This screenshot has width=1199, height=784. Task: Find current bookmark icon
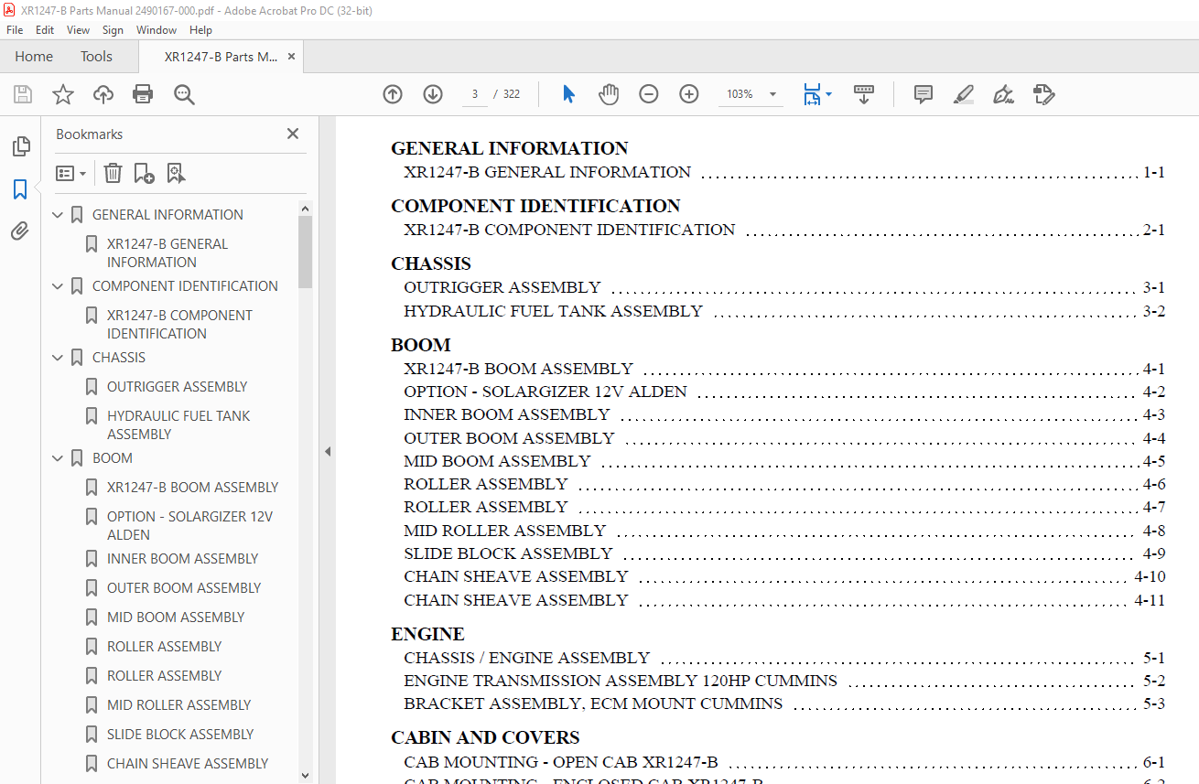click(176, 173)
